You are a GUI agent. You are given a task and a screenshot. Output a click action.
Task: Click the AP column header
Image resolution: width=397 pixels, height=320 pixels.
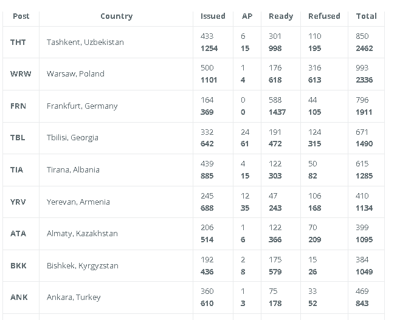[247, 16]
